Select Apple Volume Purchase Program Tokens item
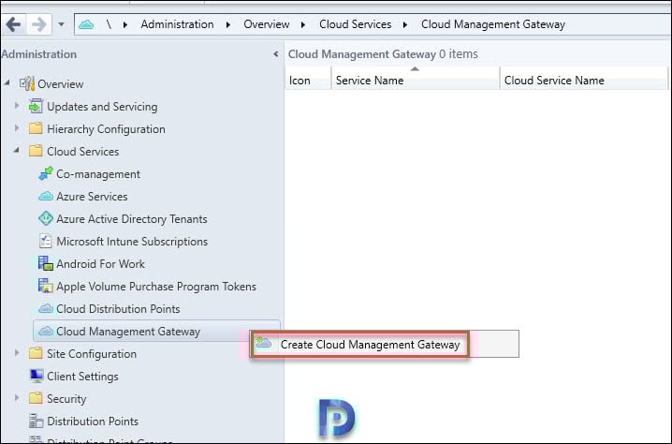 [156, 287]
